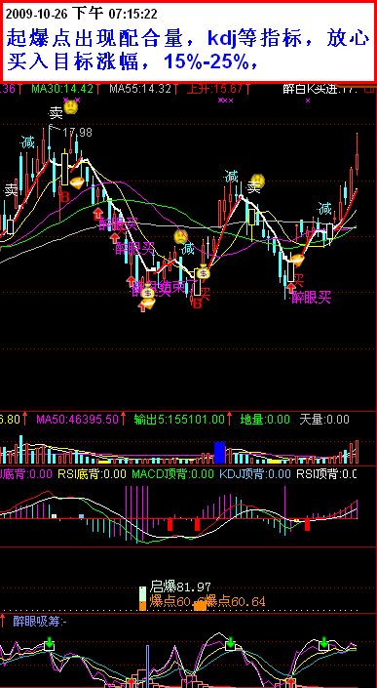Viewport: 377px width, 688px height.
Task: Click the diamond icon above the rightmost red 买
Action: 298,261
